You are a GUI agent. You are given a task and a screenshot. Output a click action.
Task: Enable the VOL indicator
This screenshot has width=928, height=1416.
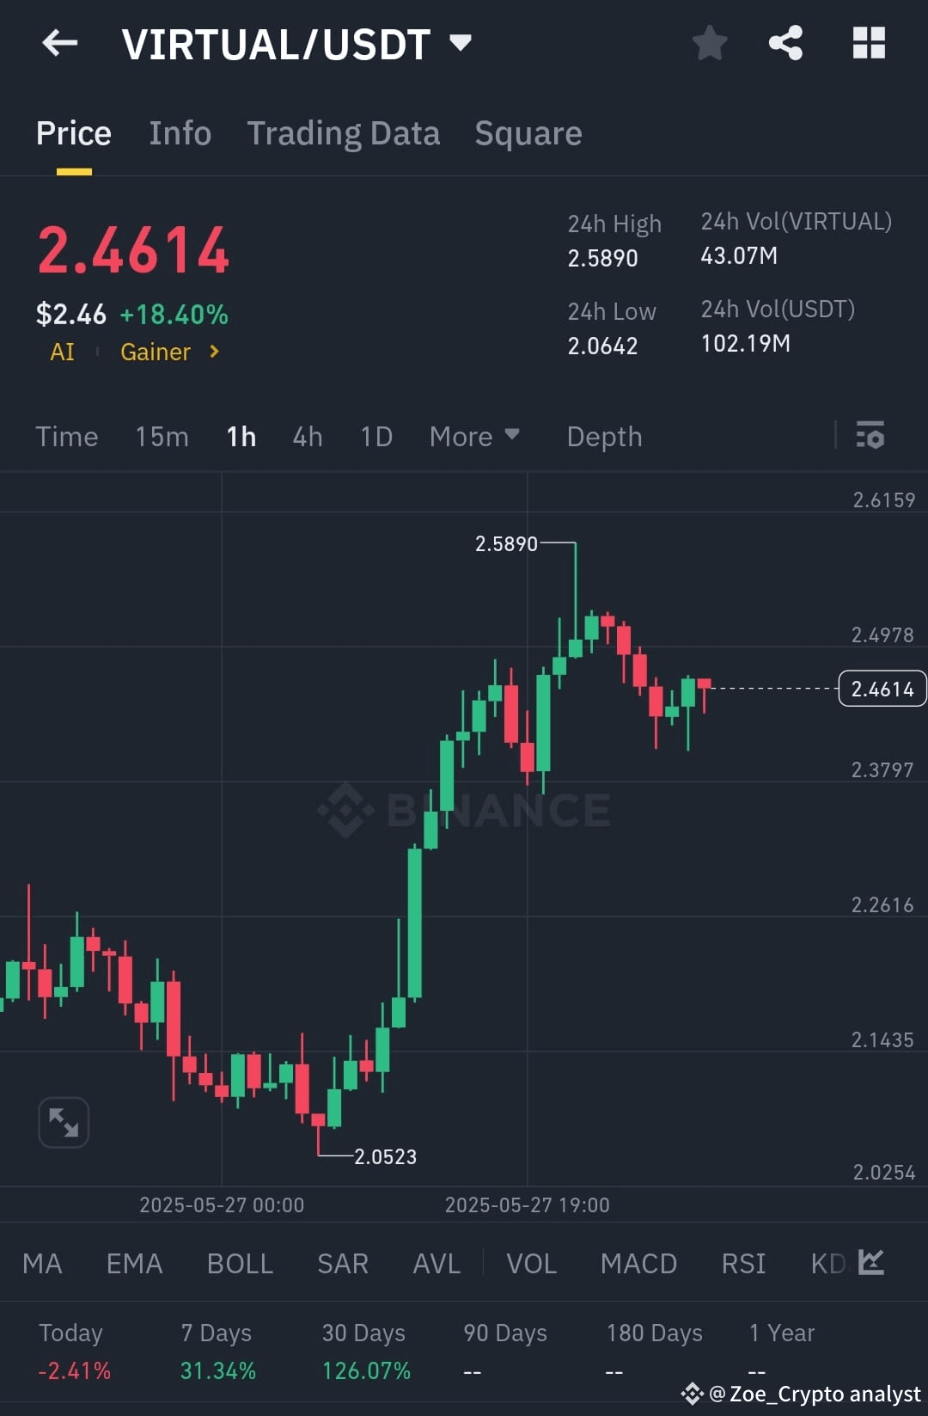click(x=531, y=1263)
